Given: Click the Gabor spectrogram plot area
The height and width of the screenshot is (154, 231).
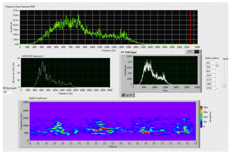Looking at the screenshot, I should tap(113, 121).
